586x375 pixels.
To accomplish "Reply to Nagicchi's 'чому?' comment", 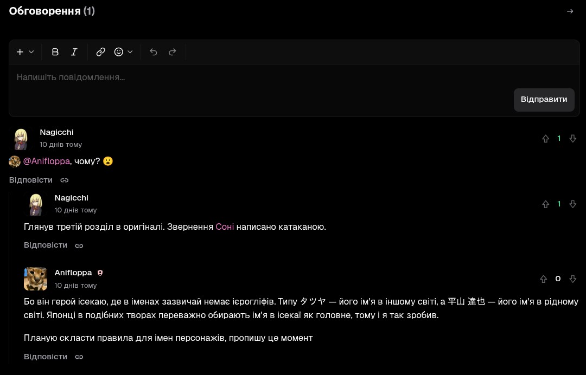I will (30, 180).
